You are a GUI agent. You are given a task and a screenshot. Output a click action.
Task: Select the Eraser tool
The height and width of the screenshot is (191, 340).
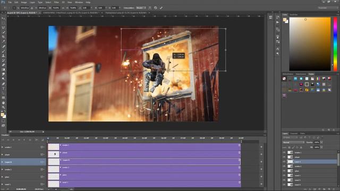coord(3,65)
